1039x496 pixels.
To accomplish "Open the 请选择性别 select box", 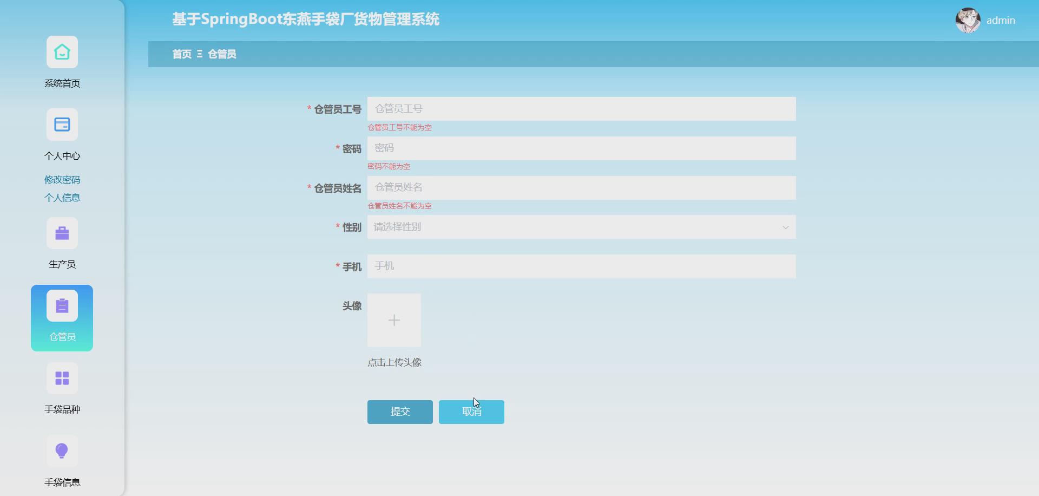I will 581,227.
